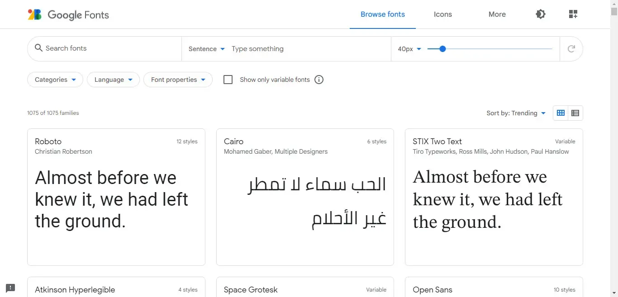Click the Google Fonts logo
This screenshot has height=297, width=618.
click(68, 14)
